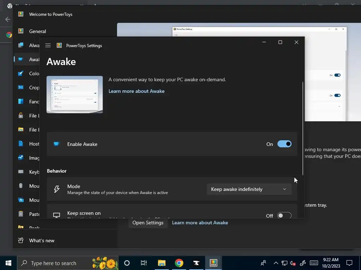The width and height of the screenshot is (361, 270).
Task: Open the Mode dropdown showing Keep awake indefinitely
Action: click(x=249, y=189)
